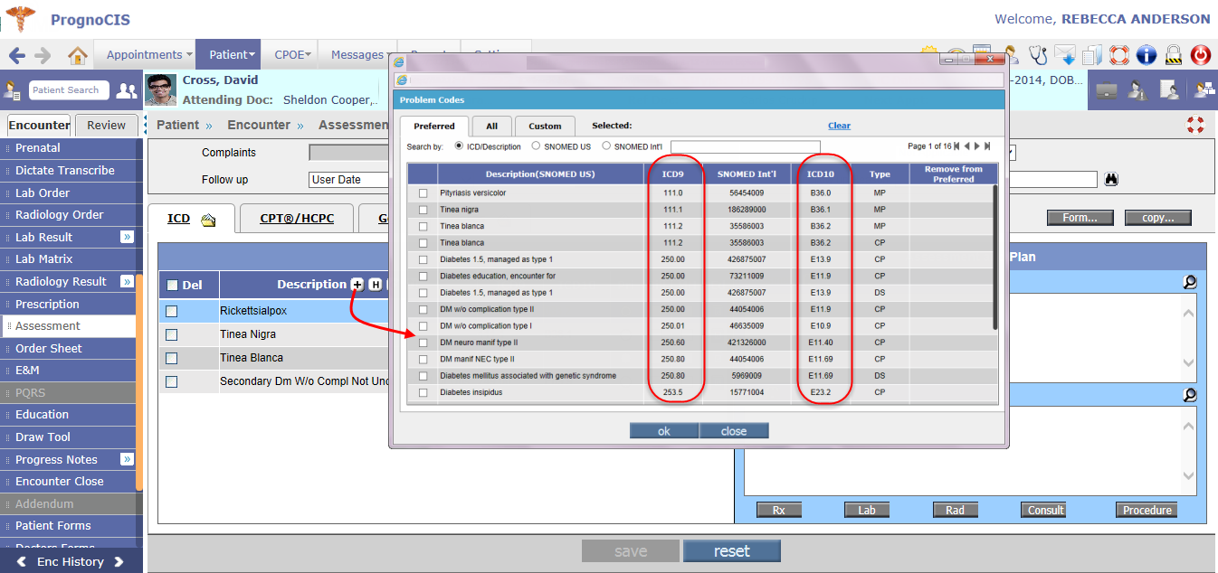Lock the screen with padlock icon
The height and width of the screenshot is (573, 1218).
(1174, 55)
